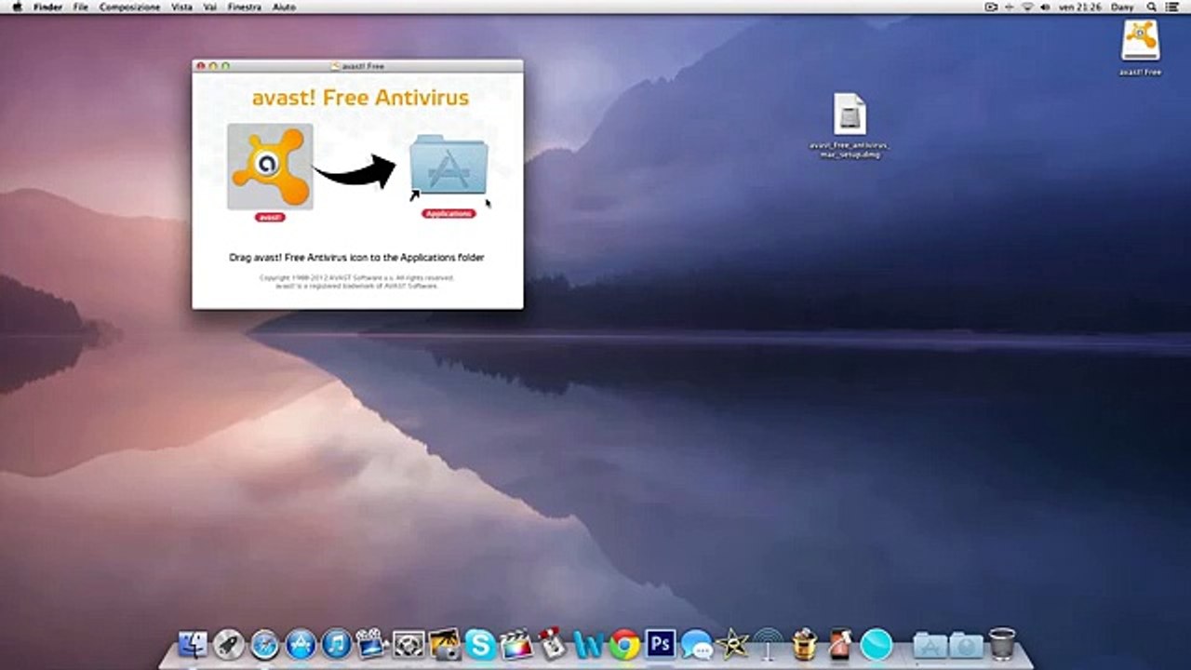Open the Composizione menu
The width and height of the screenshot is (1191, 670).
point(129,7)
